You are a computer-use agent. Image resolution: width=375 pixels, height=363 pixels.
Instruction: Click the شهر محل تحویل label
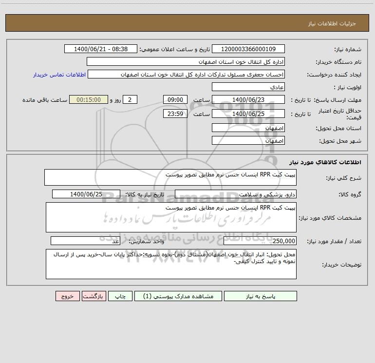tap(340, 141)
